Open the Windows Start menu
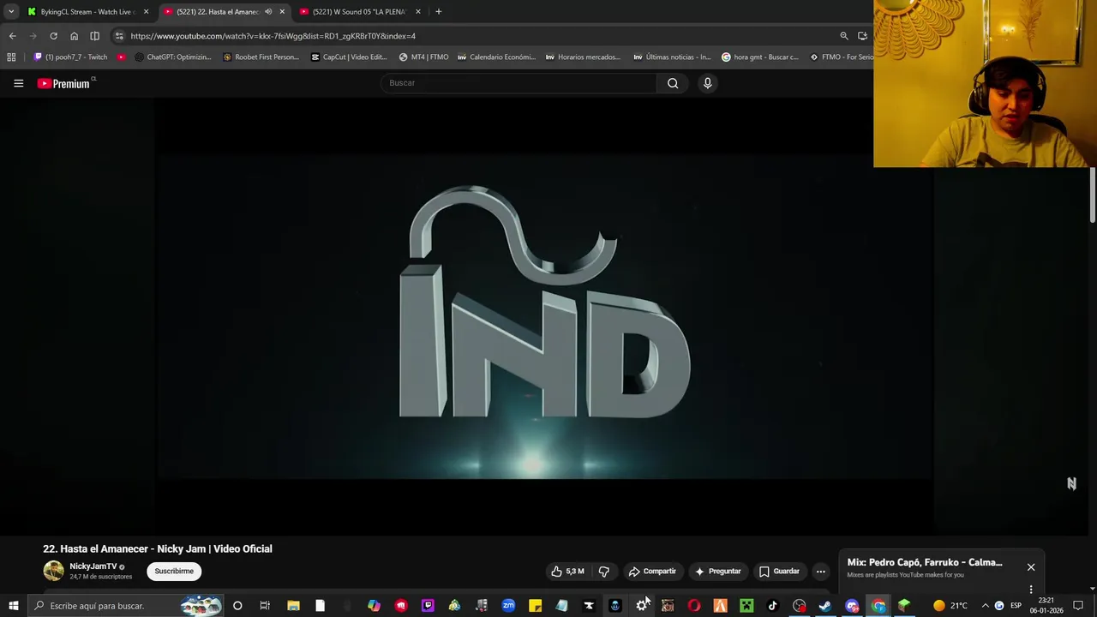The width and height of the screenshot is (1097, 617). click(13, 606)
